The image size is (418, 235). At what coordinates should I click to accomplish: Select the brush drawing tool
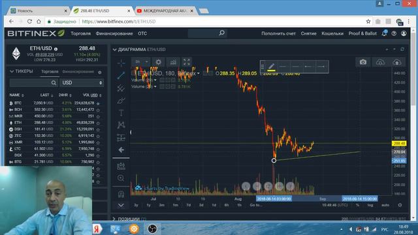[121, 101]
